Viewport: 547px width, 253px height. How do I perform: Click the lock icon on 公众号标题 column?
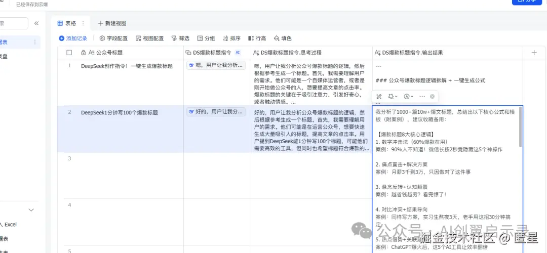point(83,53)
